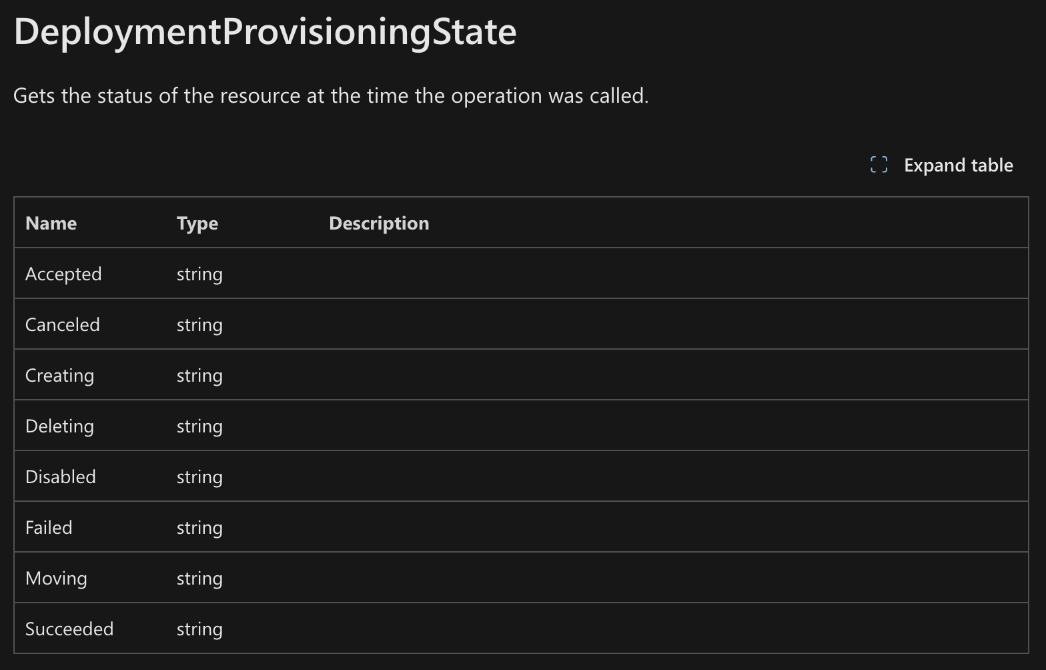The height and width of the screenshot is (670, 1046).
Task: Select the Deleting name cell
Action: pyautogui.click(x=59, y=426)
